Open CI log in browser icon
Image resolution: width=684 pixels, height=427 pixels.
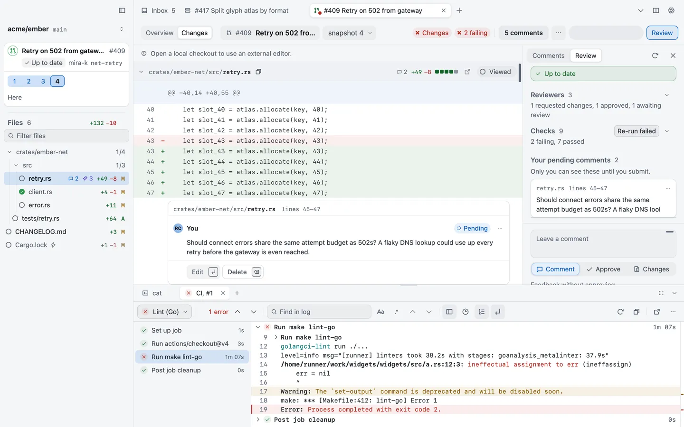(657, 312)
